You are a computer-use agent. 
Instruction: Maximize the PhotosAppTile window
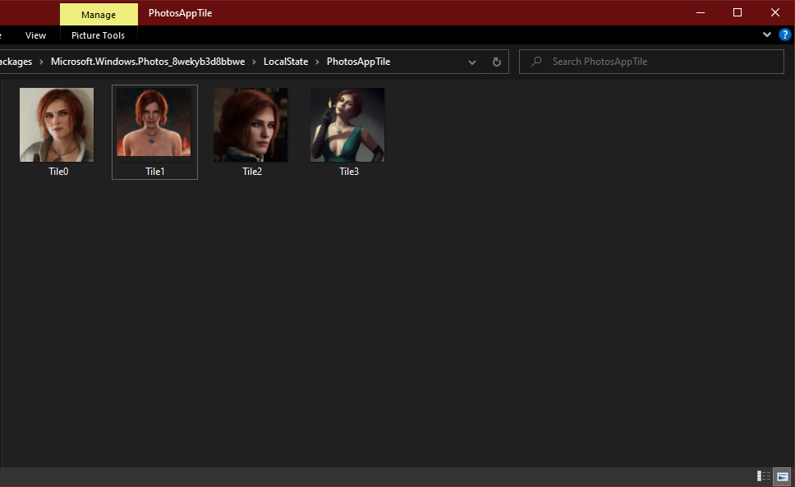click(x=738, y=12)
